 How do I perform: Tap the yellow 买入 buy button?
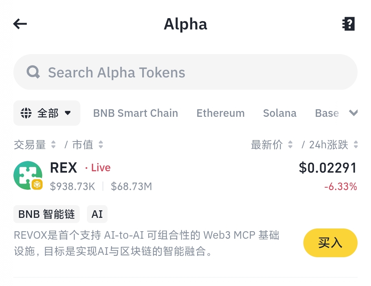tap(330, 243)
